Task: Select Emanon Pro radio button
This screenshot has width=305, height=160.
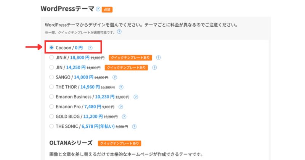Action: [x=51, y=107]
